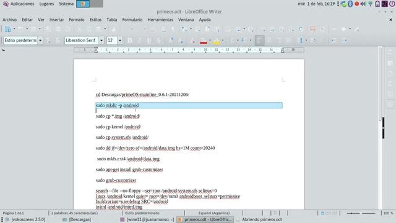Open Print Preview from the toolbar

pyautogui.click(x=67, y=29)
